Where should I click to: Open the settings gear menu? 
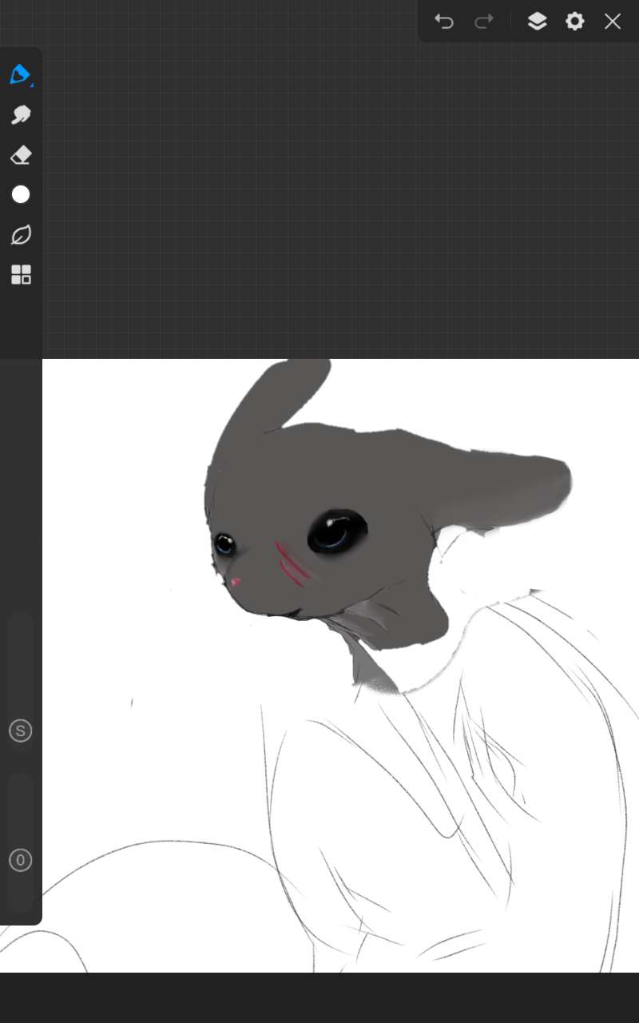point(575,22)
